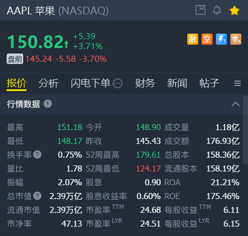The height and width of the screenshot is (236, 248).
Task: Open the hamburger more-tabs menu
Action: click(238, 83)
